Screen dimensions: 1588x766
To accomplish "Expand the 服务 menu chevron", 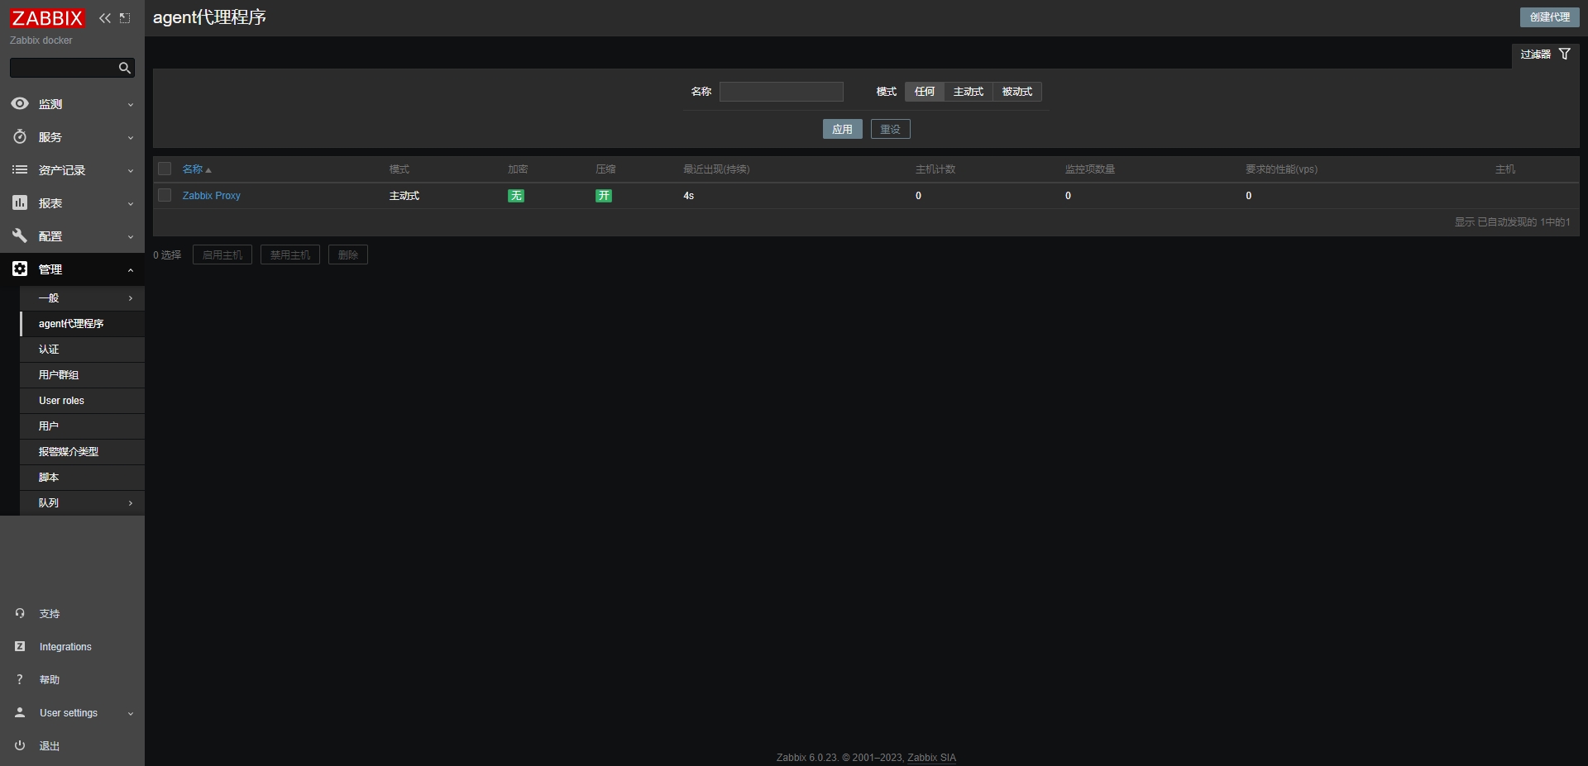I will 130,138.
